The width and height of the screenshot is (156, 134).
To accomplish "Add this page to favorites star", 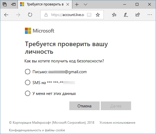I will pyautogui.click(x=98, y=15).
